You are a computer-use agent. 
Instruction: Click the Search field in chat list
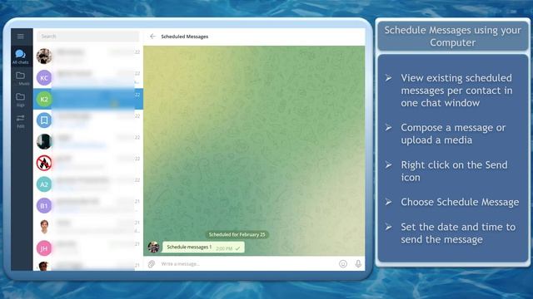coord(88,37)
